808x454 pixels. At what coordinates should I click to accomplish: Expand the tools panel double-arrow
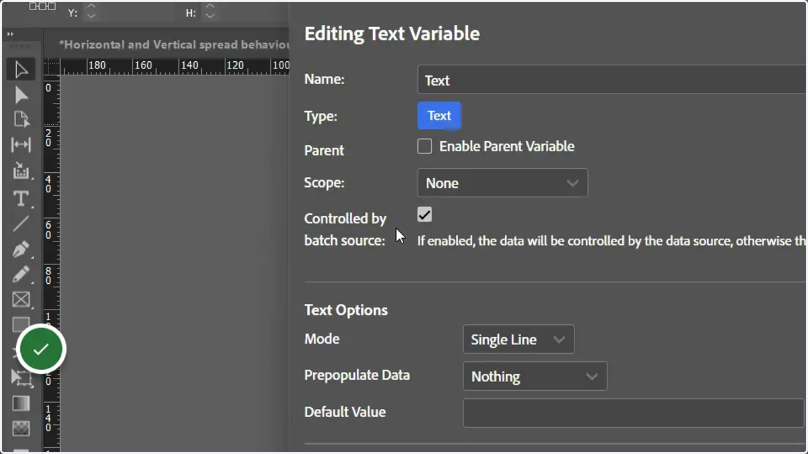coord(10,34)
